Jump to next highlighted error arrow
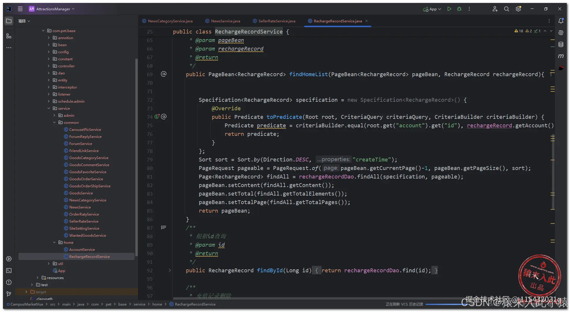 point(551,31)
